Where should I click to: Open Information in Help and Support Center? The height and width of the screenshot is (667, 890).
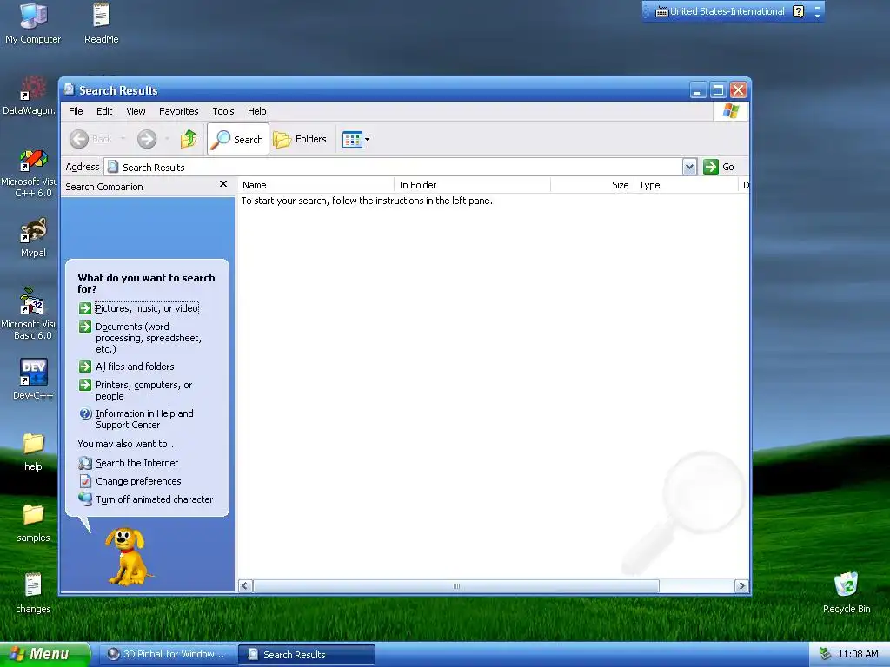coord(144,419)
